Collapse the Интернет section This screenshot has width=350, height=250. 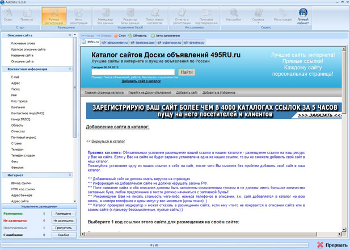click(70, 175)
